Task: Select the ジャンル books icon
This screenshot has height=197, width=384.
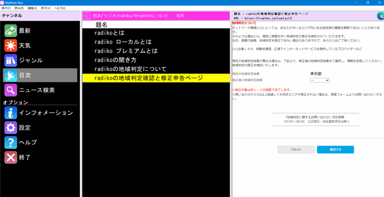Action: (x=10, y=60)
